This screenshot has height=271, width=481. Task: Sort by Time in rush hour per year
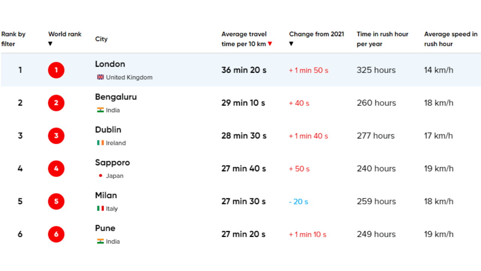382,39
